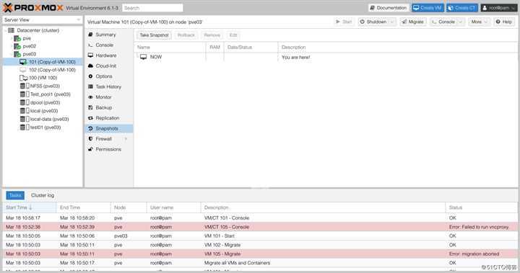Click the Create VM button

tap(428, 8)
